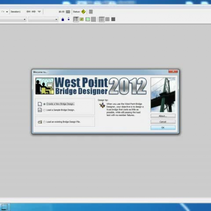Image resolution: width=211 pixels, height=211 pixels.
Task: Open the empty combo box left of the blue size icons
Action: point(43,19)
